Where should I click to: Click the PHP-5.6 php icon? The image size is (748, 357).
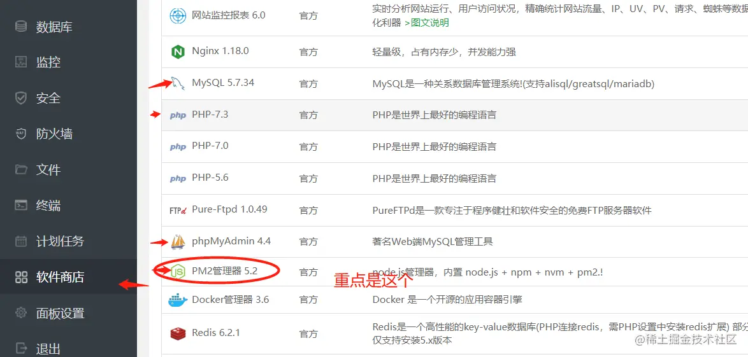click(178, 178)
